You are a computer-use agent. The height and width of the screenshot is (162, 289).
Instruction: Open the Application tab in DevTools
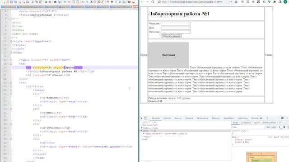(x=228, y=118)
